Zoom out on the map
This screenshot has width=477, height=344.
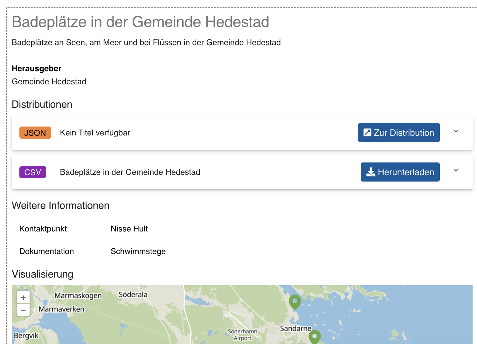23,310
